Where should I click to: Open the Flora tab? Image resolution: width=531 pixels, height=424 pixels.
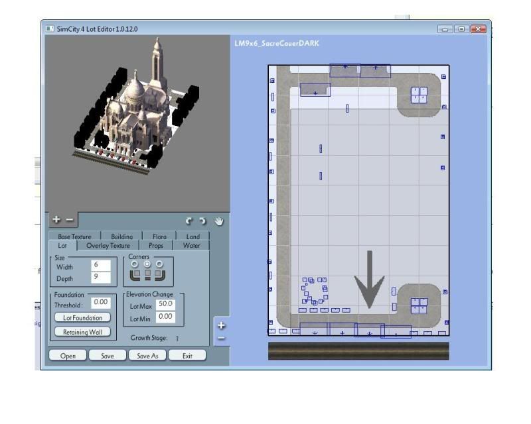(159, 236)
